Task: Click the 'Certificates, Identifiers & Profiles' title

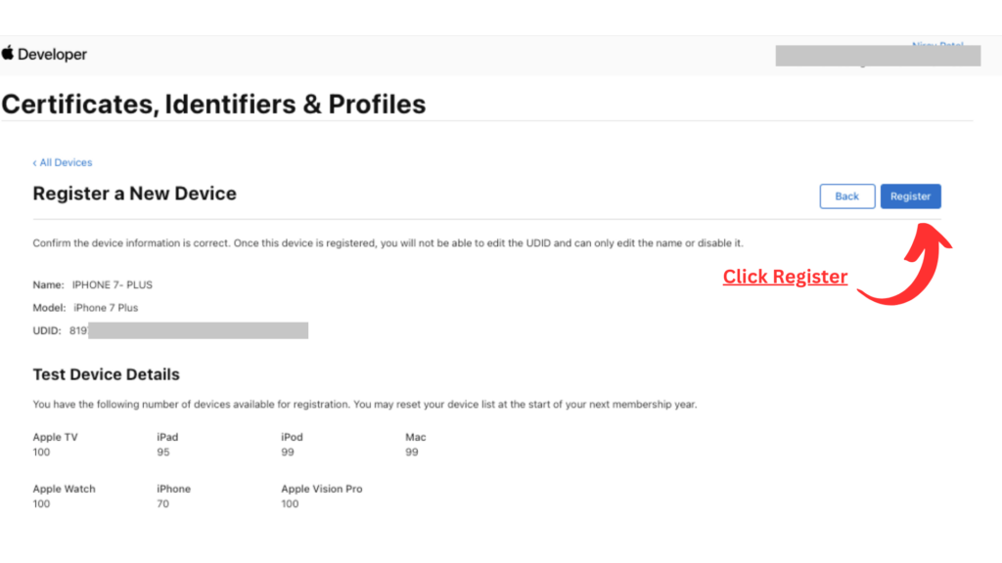Action: pyautogui.click(x=214, y=104)
